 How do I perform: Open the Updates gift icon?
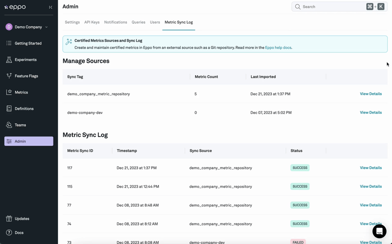pyautogui.click(x=9, y=218)
